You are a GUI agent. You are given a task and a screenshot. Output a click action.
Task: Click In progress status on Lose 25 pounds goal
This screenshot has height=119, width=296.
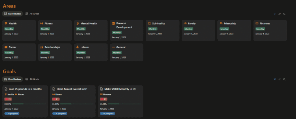click(x=12, y=113)
